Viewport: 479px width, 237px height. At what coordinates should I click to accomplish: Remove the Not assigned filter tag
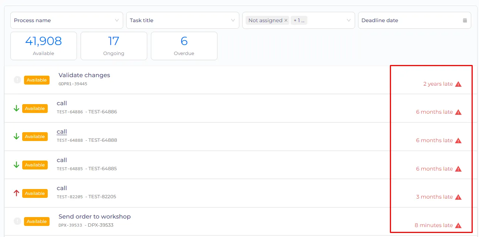286,20
